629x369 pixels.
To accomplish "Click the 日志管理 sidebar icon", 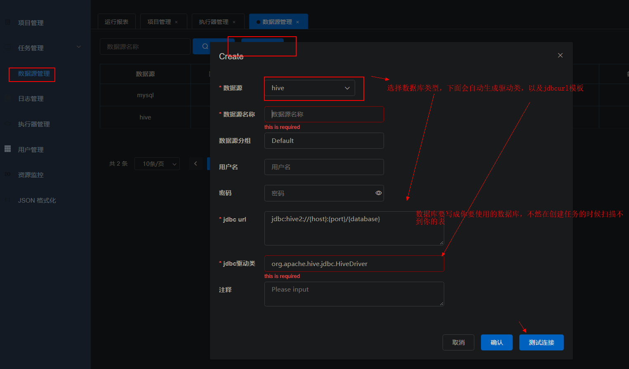I will click(7, 98).
